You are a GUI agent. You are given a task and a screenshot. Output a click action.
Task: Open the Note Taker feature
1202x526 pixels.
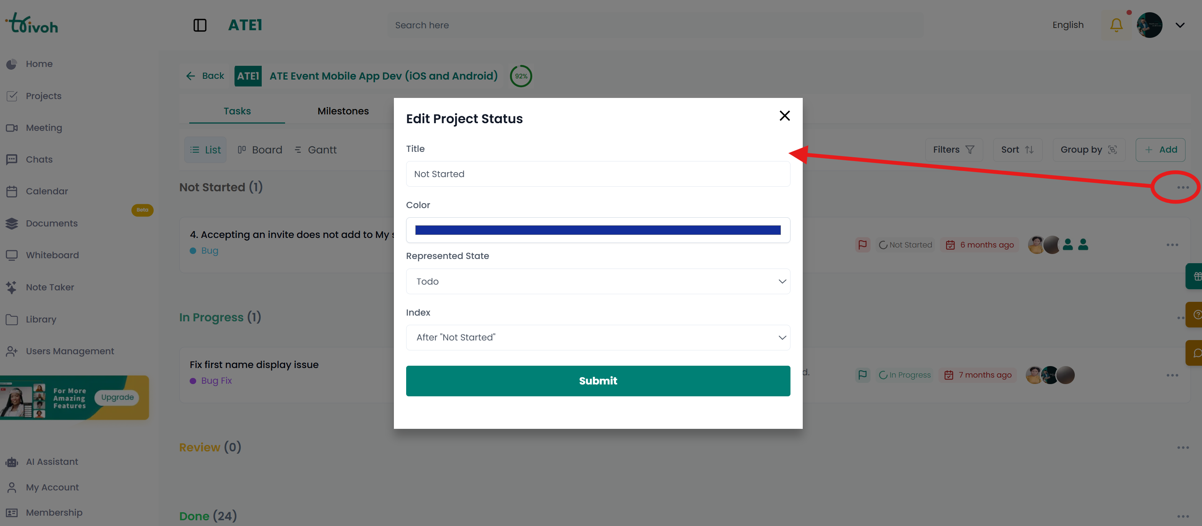click(50, 287)
